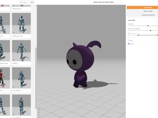Uncheck the In Place checkbox
This screenshot has width=158, height=118.
pyautogui.click(x=129, y=44)
